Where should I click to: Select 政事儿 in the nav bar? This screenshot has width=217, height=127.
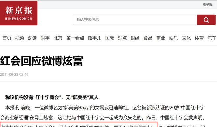coord(94,38)
